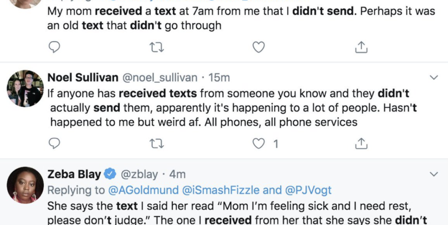448x225 pixels.
Task: Share Noel Sullivan's tweet
Action: (361, 143)
